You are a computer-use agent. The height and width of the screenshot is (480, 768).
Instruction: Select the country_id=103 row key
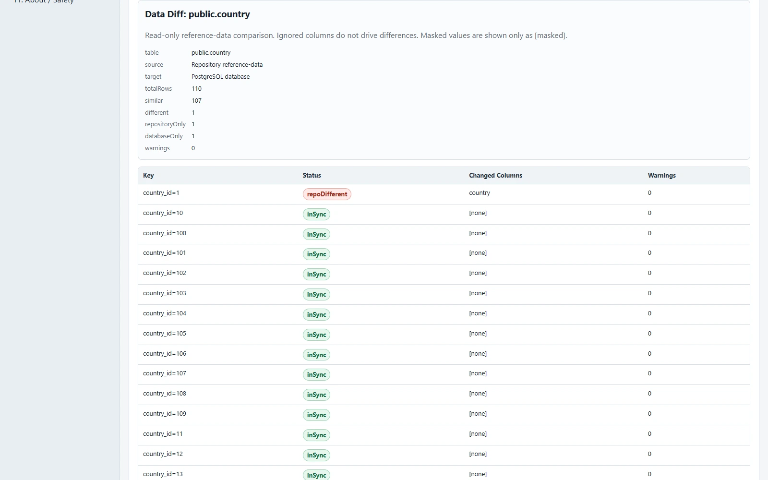click(165, 293)
